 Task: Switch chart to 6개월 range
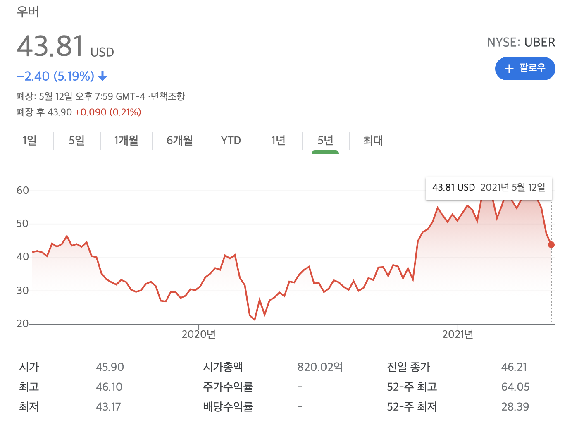coord(180,141)
